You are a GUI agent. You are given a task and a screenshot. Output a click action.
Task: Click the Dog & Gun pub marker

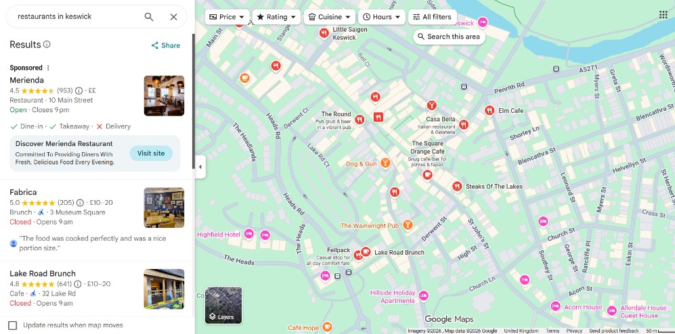(x=385, y=163)
